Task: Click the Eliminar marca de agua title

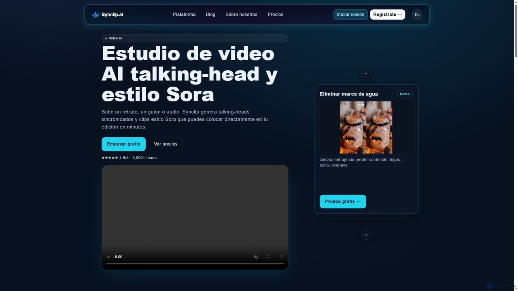Action: click(x=349, y=94)
